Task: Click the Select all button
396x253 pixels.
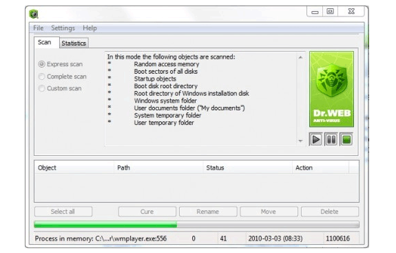Action: (63, 212)
